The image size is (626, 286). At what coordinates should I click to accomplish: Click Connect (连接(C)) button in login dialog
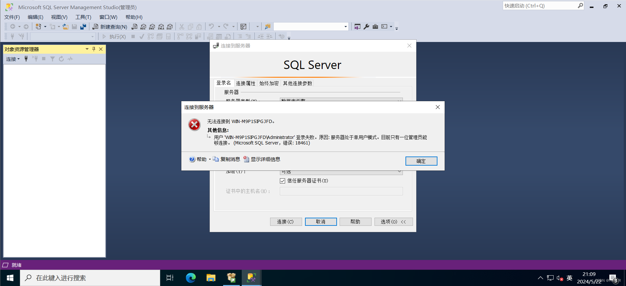coord(286,222)
